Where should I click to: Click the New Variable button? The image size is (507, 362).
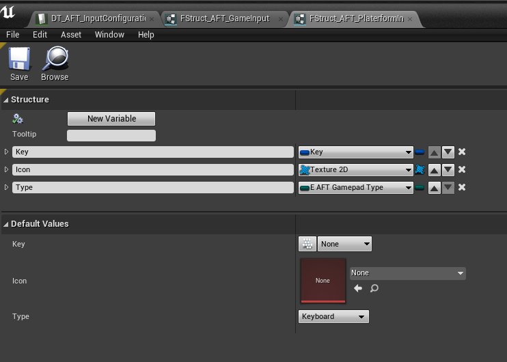click(111, 119)
